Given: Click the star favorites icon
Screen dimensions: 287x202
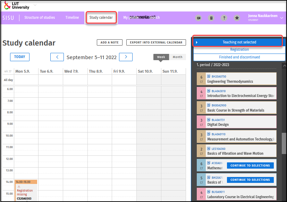Looking at the screenshot, I should tap(237, 18).
